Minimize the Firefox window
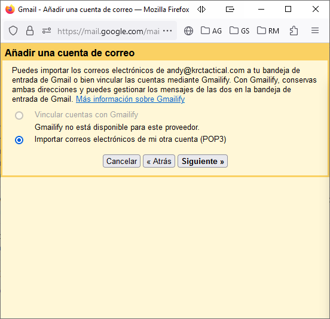This screenshot has height=319, width=330. click(x=261, y=9)
